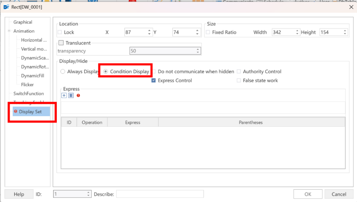357x202 pixels.
Task: Enable the Lock checkbox
Action: point(60,32)
